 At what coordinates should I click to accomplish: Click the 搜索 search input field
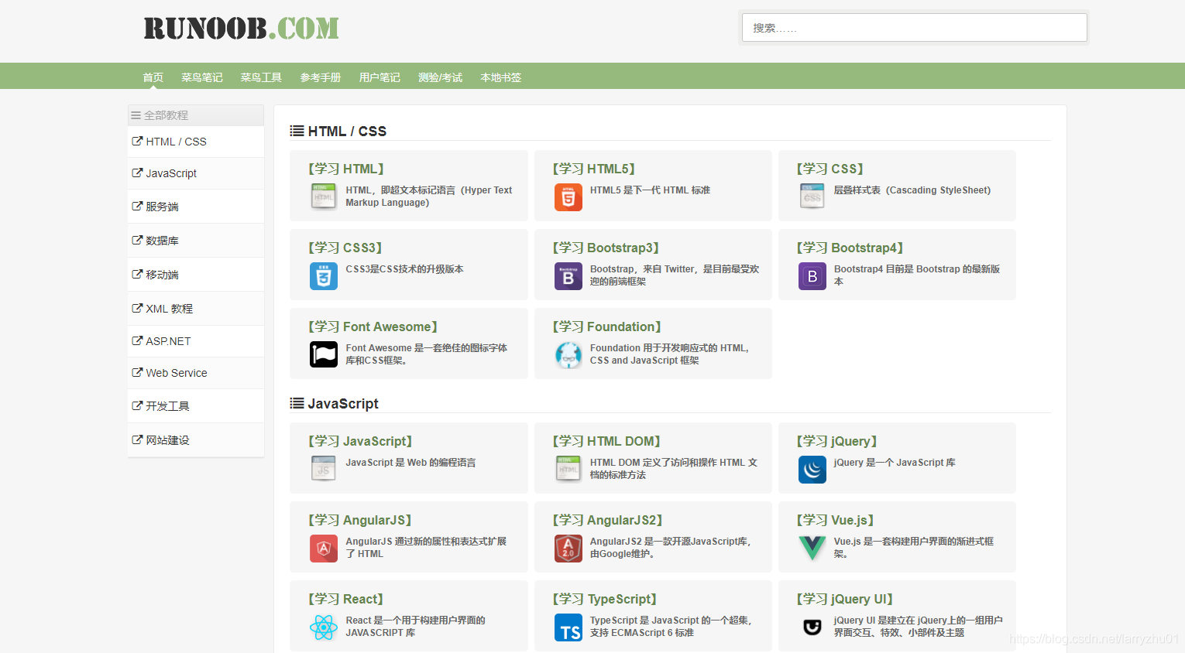tap(914, 27)
